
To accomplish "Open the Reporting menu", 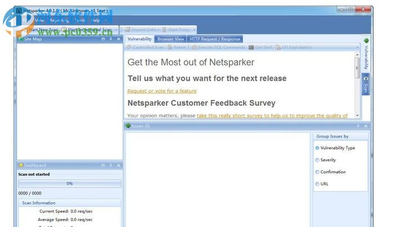I will pyautogui.click(x=60, y=20).
